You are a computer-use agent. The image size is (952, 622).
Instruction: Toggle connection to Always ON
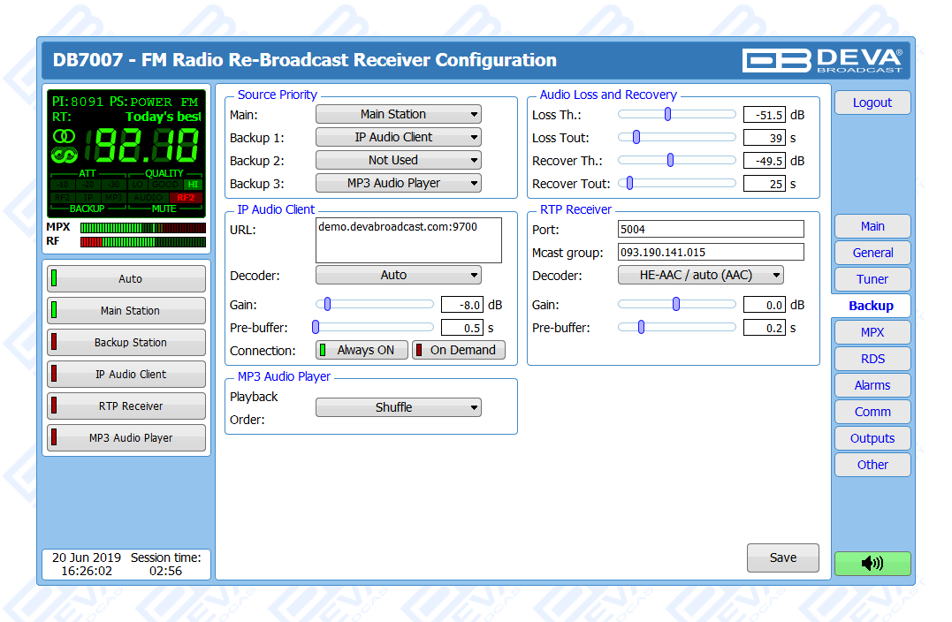click(362, 350)
